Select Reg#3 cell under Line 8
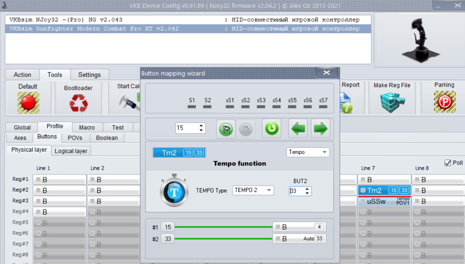 439,201
